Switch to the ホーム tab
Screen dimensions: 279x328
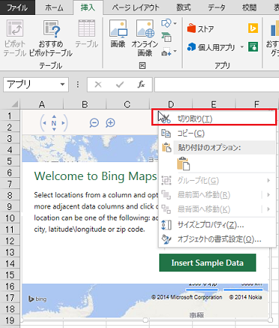tap(54, 7)
